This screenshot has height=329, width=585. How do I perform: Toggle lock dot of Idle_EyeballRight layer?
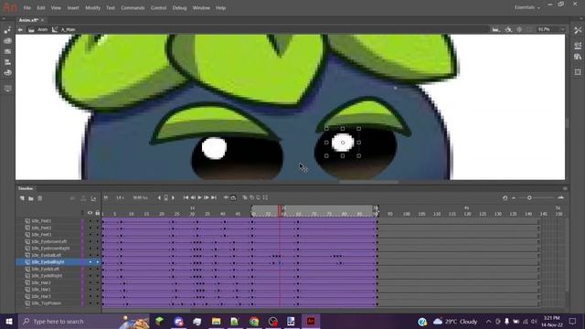(98, 262)
